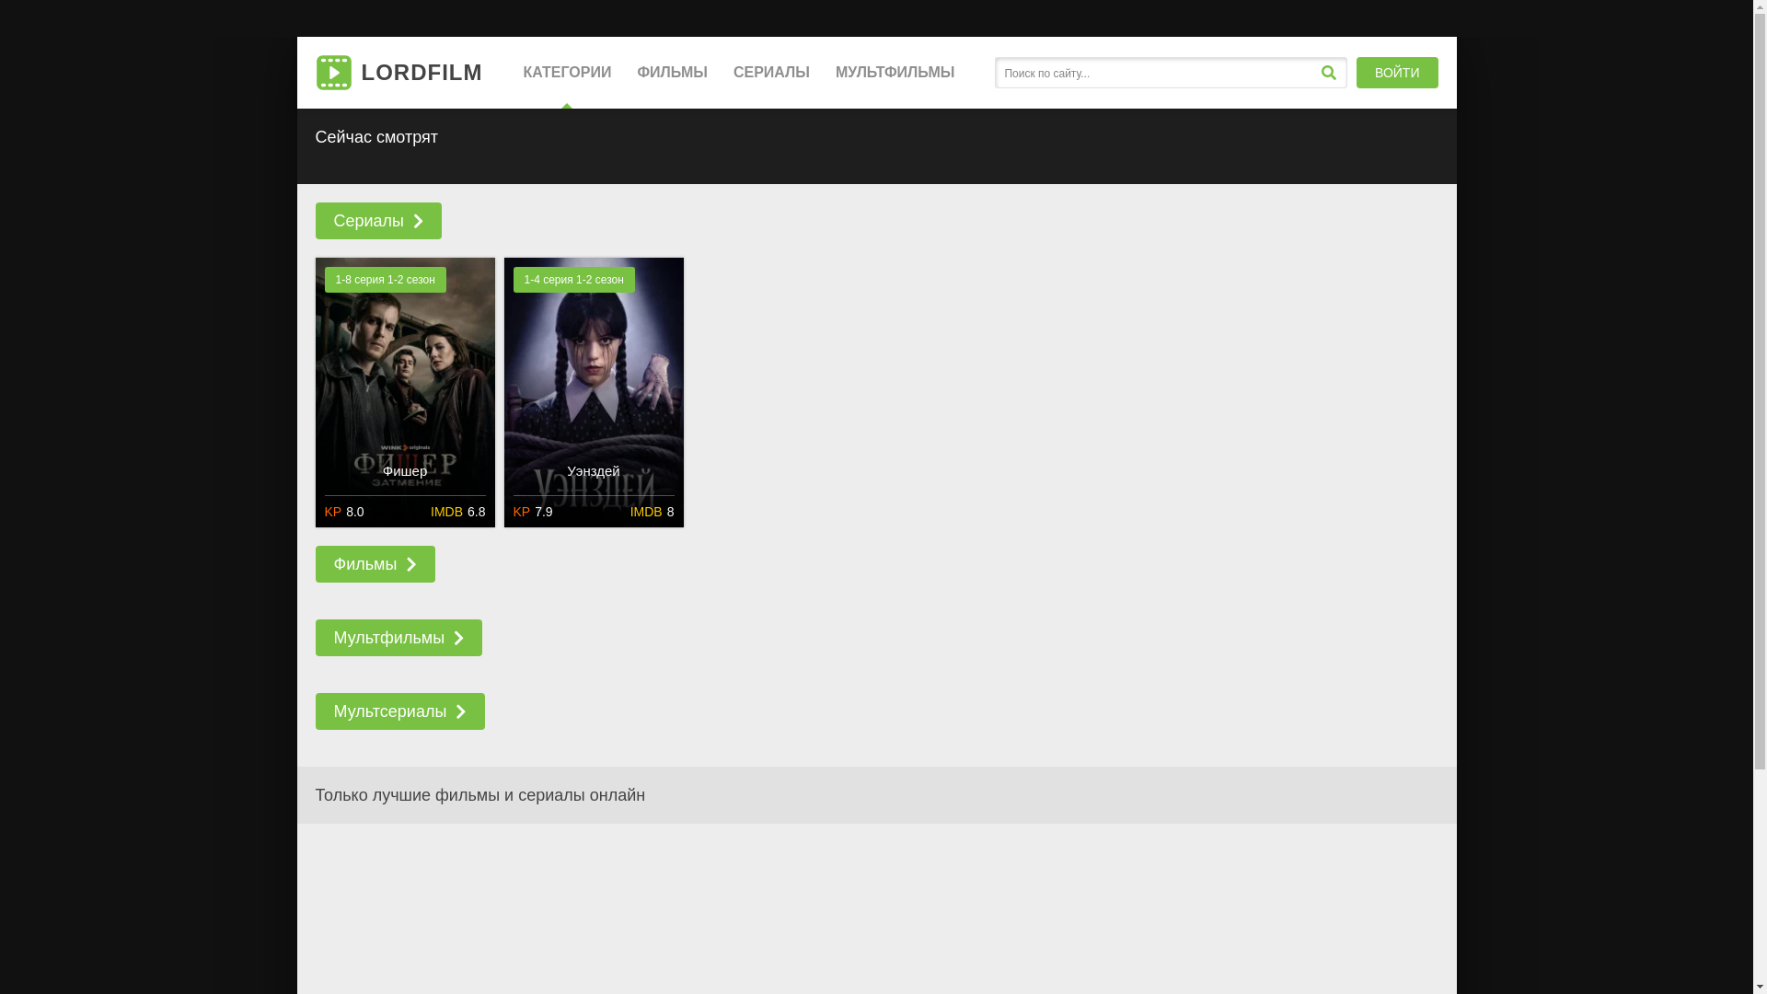1767x994 pixels.
Task: Click the LordFilm play logo icon
Action: (x=333, y=73)
